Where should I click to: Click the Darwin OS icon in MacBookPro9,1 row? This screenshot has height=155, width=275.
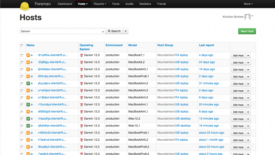(x=81, y=133)
